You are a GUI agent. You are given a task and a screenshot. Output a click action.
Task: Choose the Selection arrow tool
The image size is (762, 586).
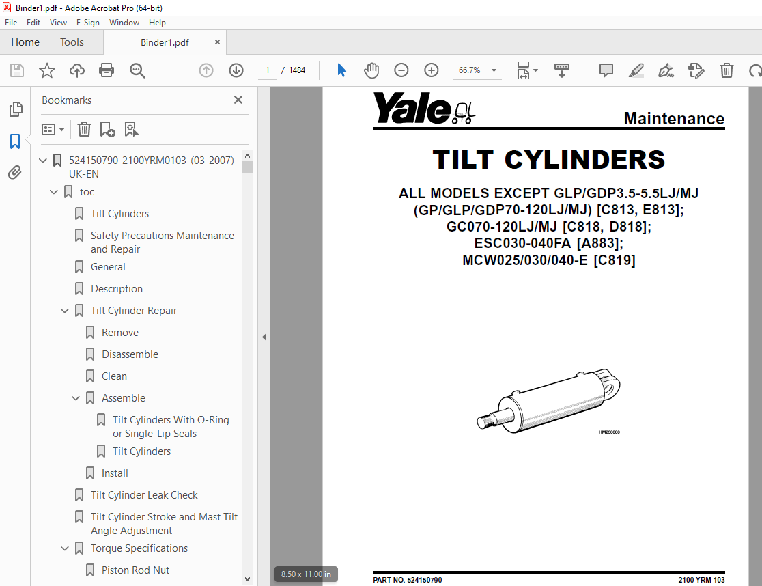pos(341,70)
